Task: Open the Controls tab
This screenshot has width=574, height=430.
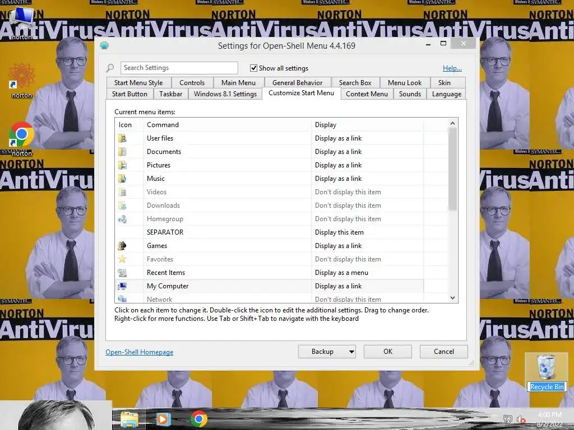Action: 192,83
